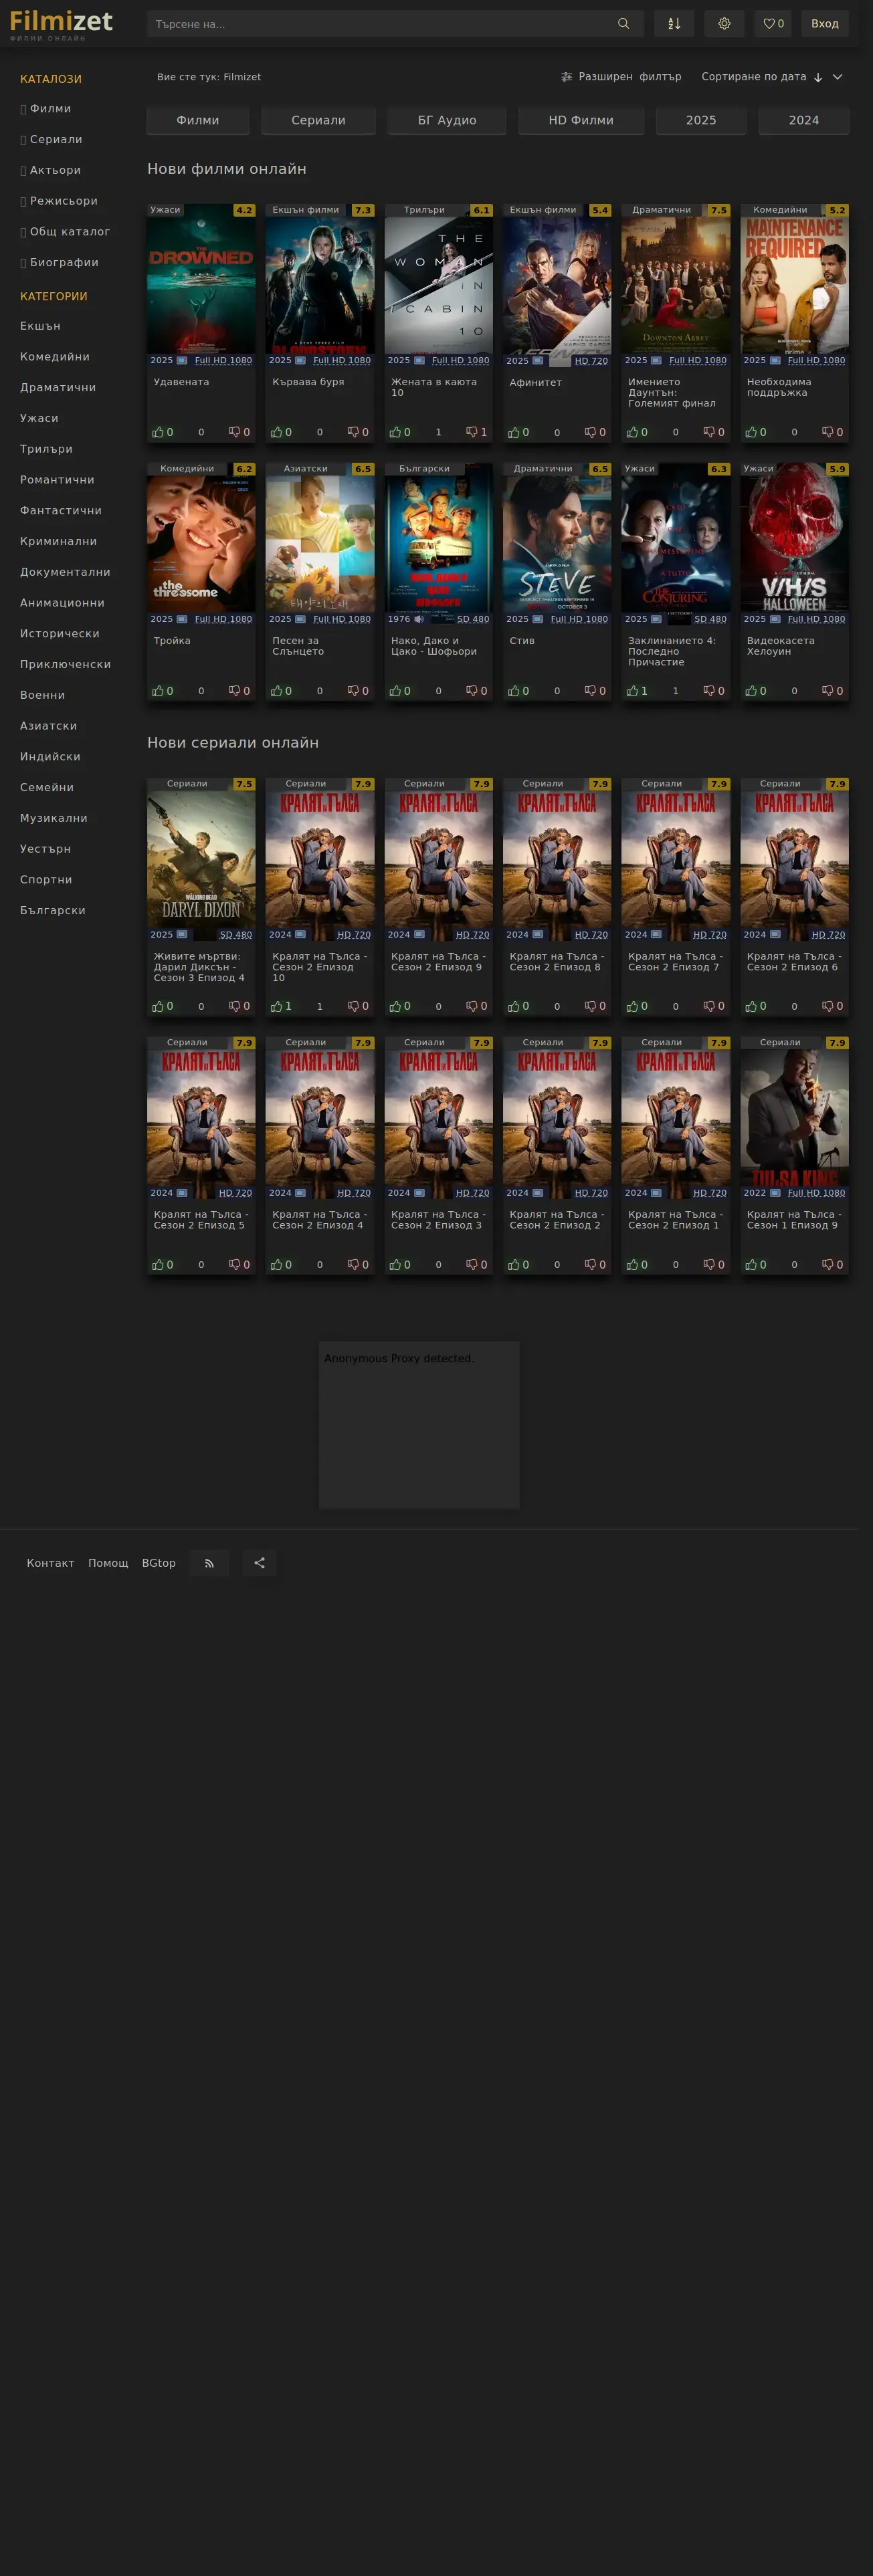Image resolution: width=873 pixels, height=2576 pixels.
Task: Thumbs up Жената в каюта 10
Action: coord(400,432)
